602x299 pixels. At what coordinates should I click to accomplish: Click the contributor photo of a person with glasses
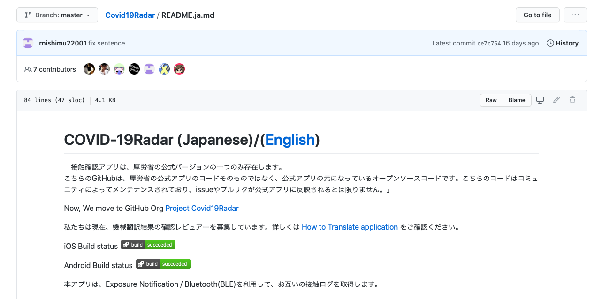tap(104, 69)
